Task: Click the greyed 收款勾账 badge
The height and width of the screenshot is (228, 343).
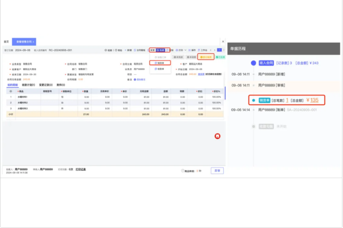Action: coord(266,127)
